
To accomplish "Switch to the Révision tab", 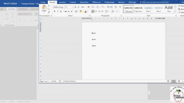I will [x=121, y=2].
